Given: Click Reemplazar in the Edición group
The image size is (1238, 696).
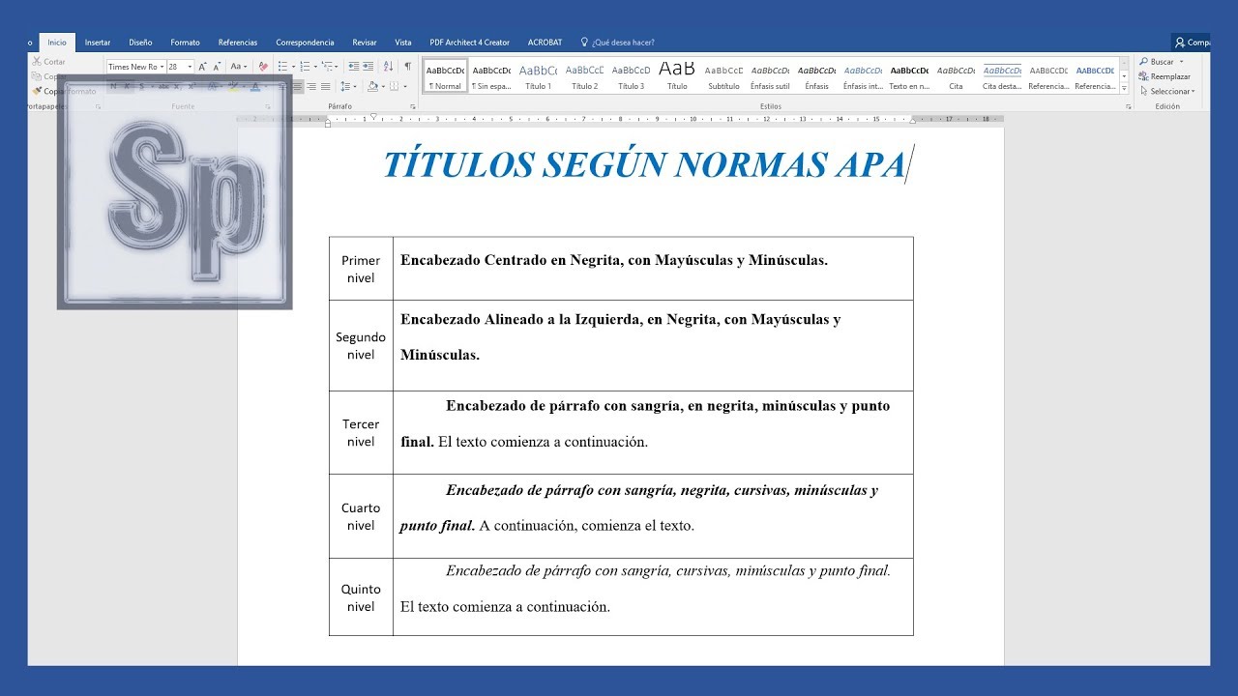Looking at the screenshot, I should point(1165,76).
